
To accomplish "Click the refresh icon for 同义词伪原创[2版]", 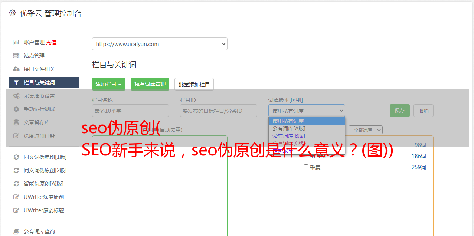I will (x=16, y=170).
